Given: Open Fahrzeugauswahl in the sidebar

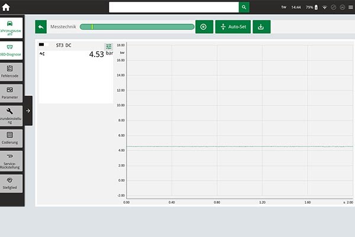Looking at the screenshot, I should tap(11, 28).
